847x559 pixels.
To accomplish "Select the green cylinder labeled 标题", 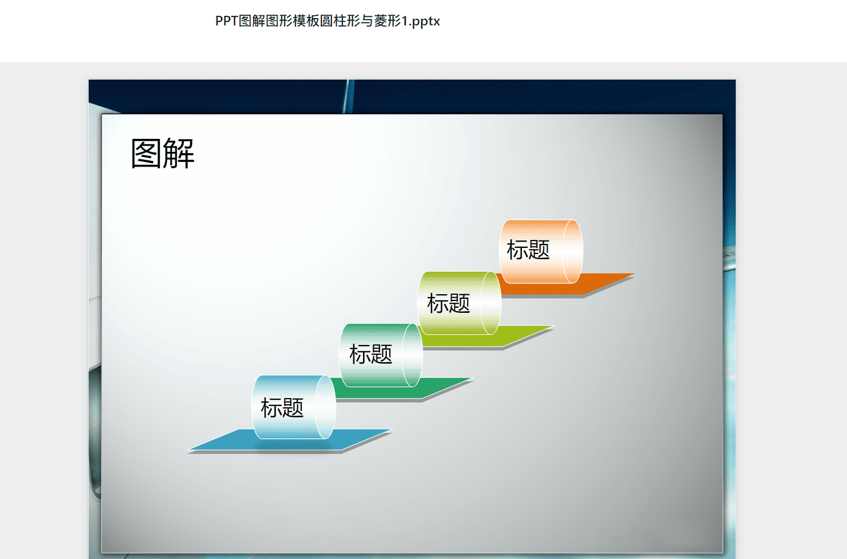I will point(381,355).
